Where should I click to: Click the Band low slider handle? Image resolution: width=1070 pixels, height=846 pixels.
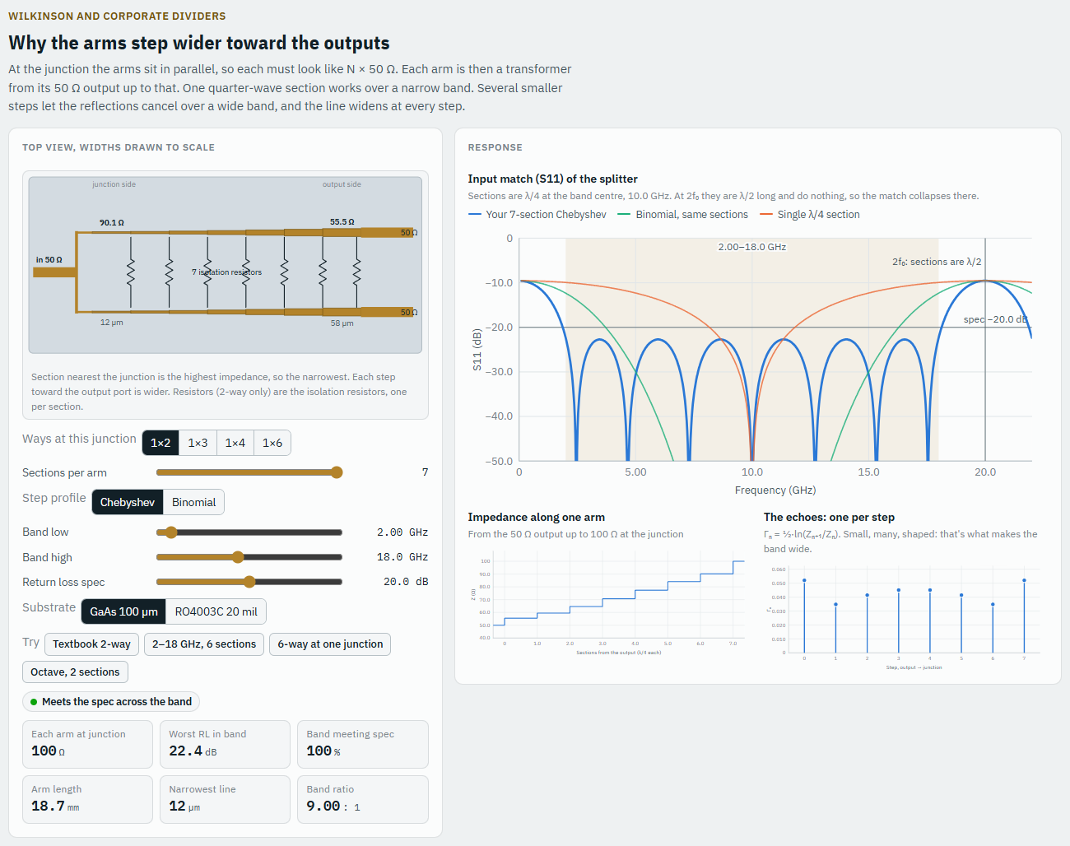[x=171, y=532]
